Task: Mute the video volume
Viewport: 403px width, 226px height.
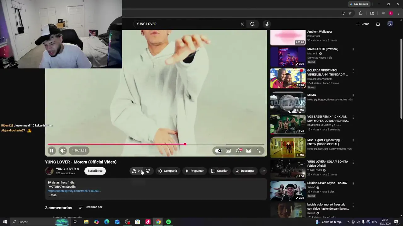Action: click(63, 151)
